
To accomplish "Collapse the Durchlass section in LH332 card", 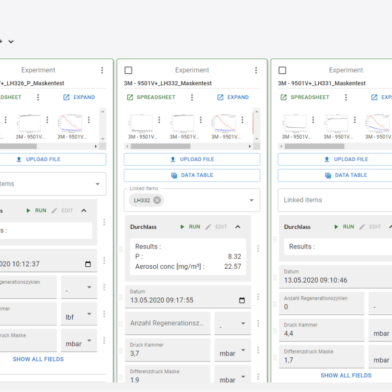I will (238, 227).
